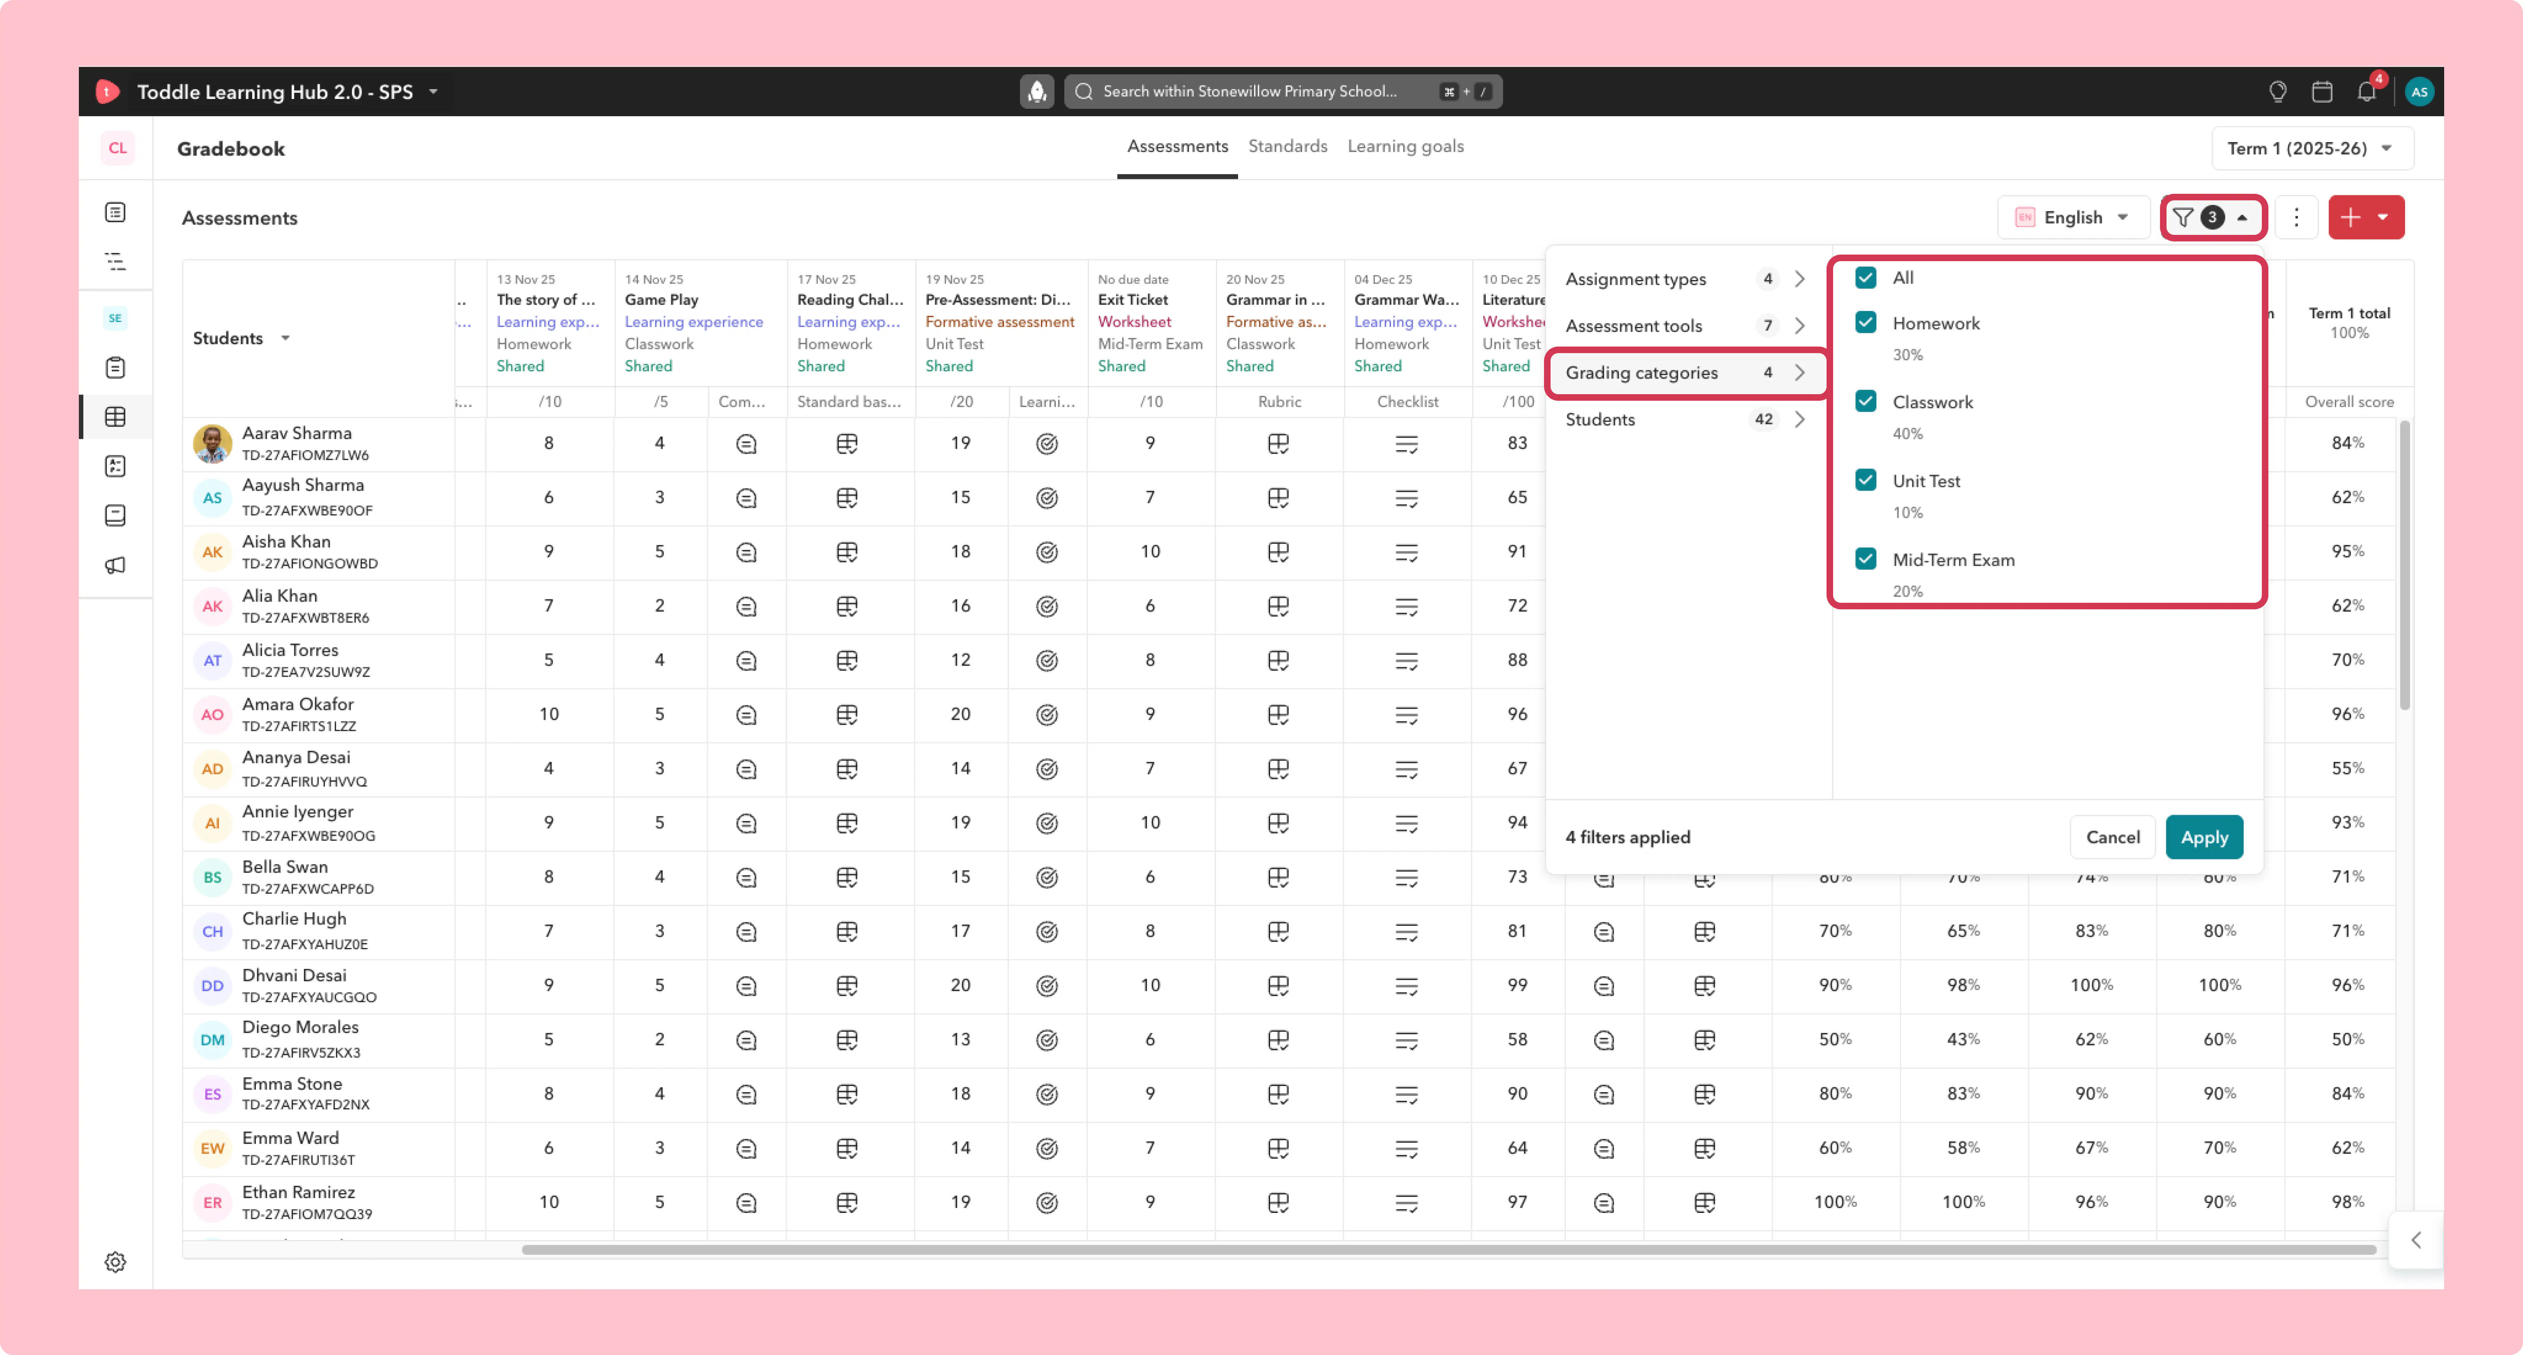Open comment icon for Emma Stone
2523x1355 pixels.
pos(746,1095)
